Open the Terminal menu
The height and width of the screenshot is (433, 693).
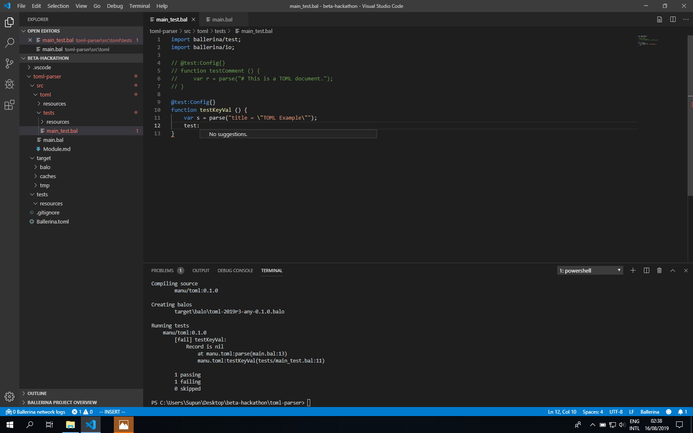pyautogui.click(x=139, y=6)
